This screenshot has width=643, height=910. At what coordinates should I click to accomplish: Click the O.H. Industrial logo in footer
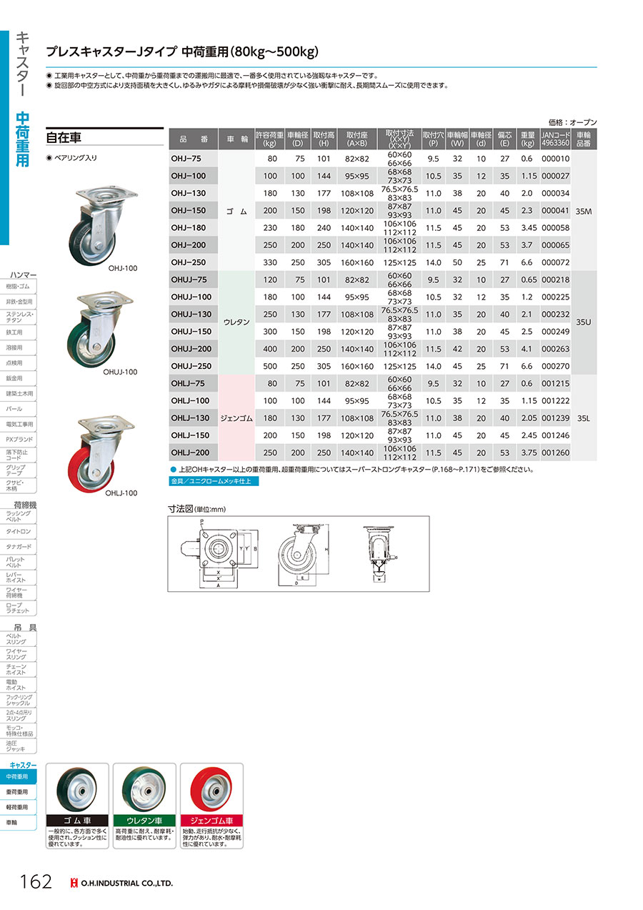(x=121, y=884)
